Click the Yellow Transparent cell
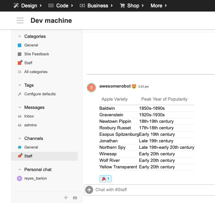Screen dimensions: 215x203 tap(118, 167)
